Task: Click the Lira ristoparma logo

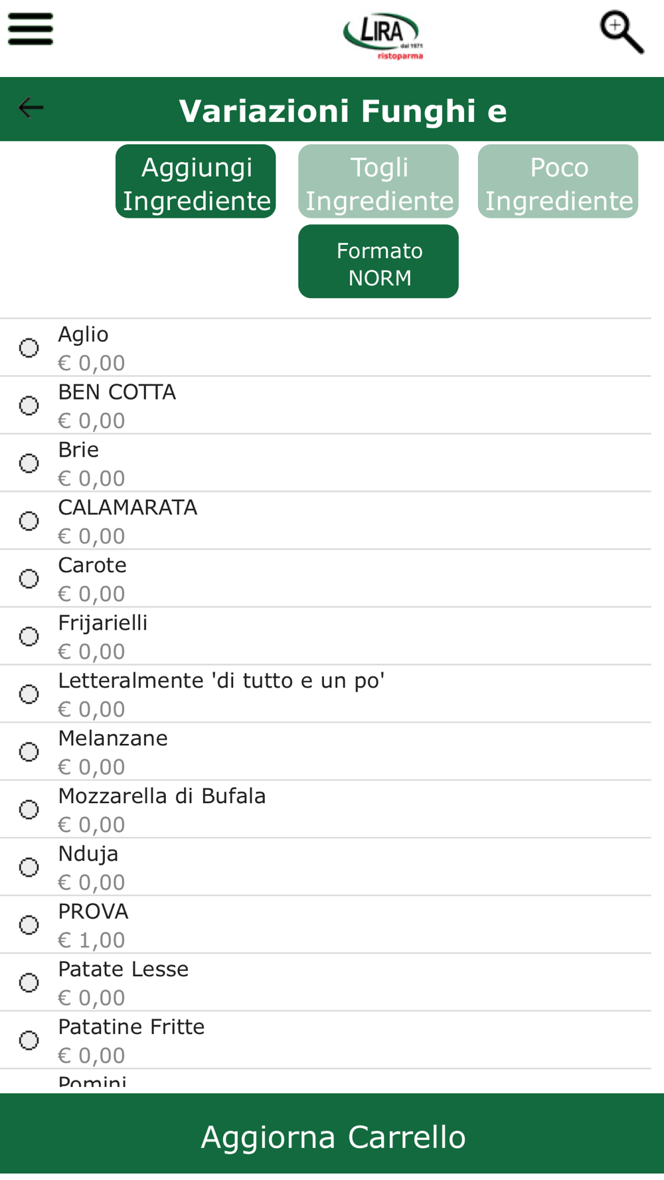Action: [x=383, y=37]
